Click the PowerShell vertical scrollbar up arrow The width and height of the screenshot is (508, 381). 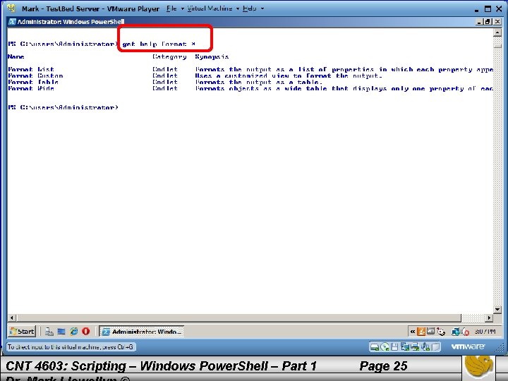click(497, 32)
